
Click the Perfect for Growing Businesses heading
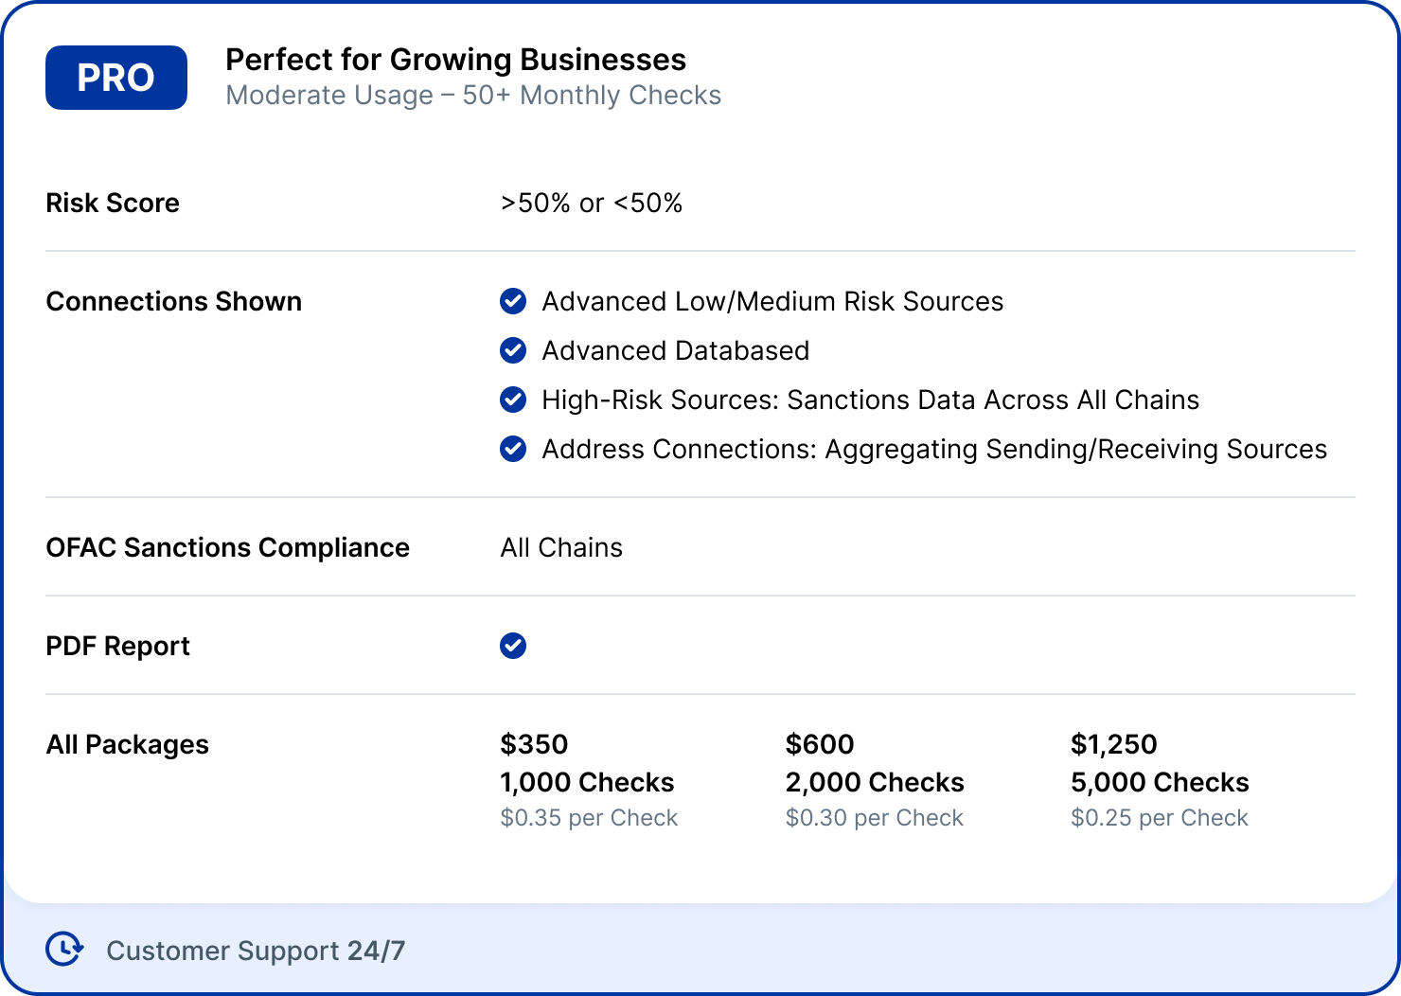coord(455,60)
